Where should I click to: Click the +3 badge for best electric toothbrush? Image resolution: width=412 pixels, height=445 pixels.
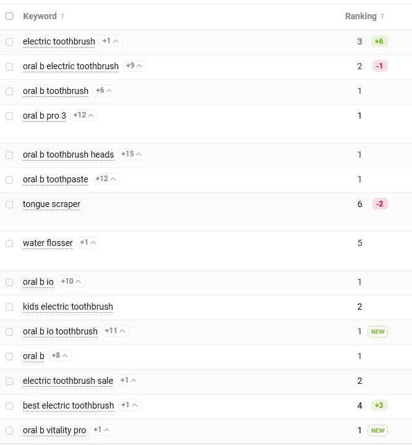coord(379,405)
